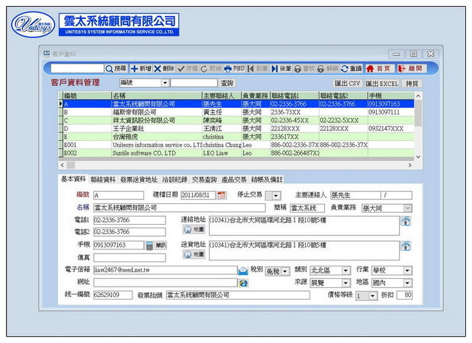
Task: Click the 重讀 reload icon
Action: pyautogui.click(x=351, y=68)
